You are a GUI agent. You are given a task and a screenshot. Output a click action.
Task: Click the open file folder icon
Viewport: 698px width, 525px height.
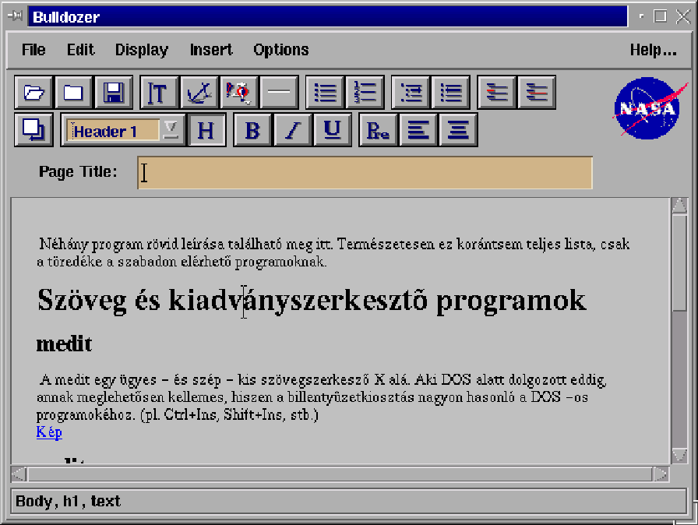[x=33, y=93]
